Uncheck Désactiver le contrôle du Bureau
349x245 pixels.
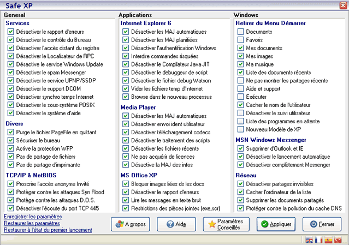click(10, 40)
